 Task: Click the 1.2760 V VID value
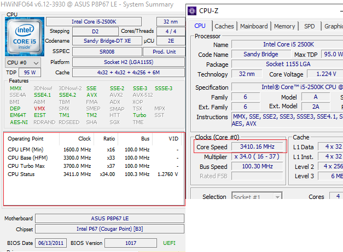(x=168, y=174)
